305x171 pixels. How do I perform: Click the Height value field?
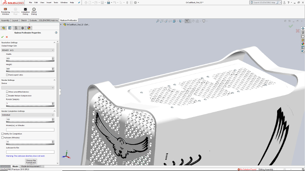click(29, 69)
